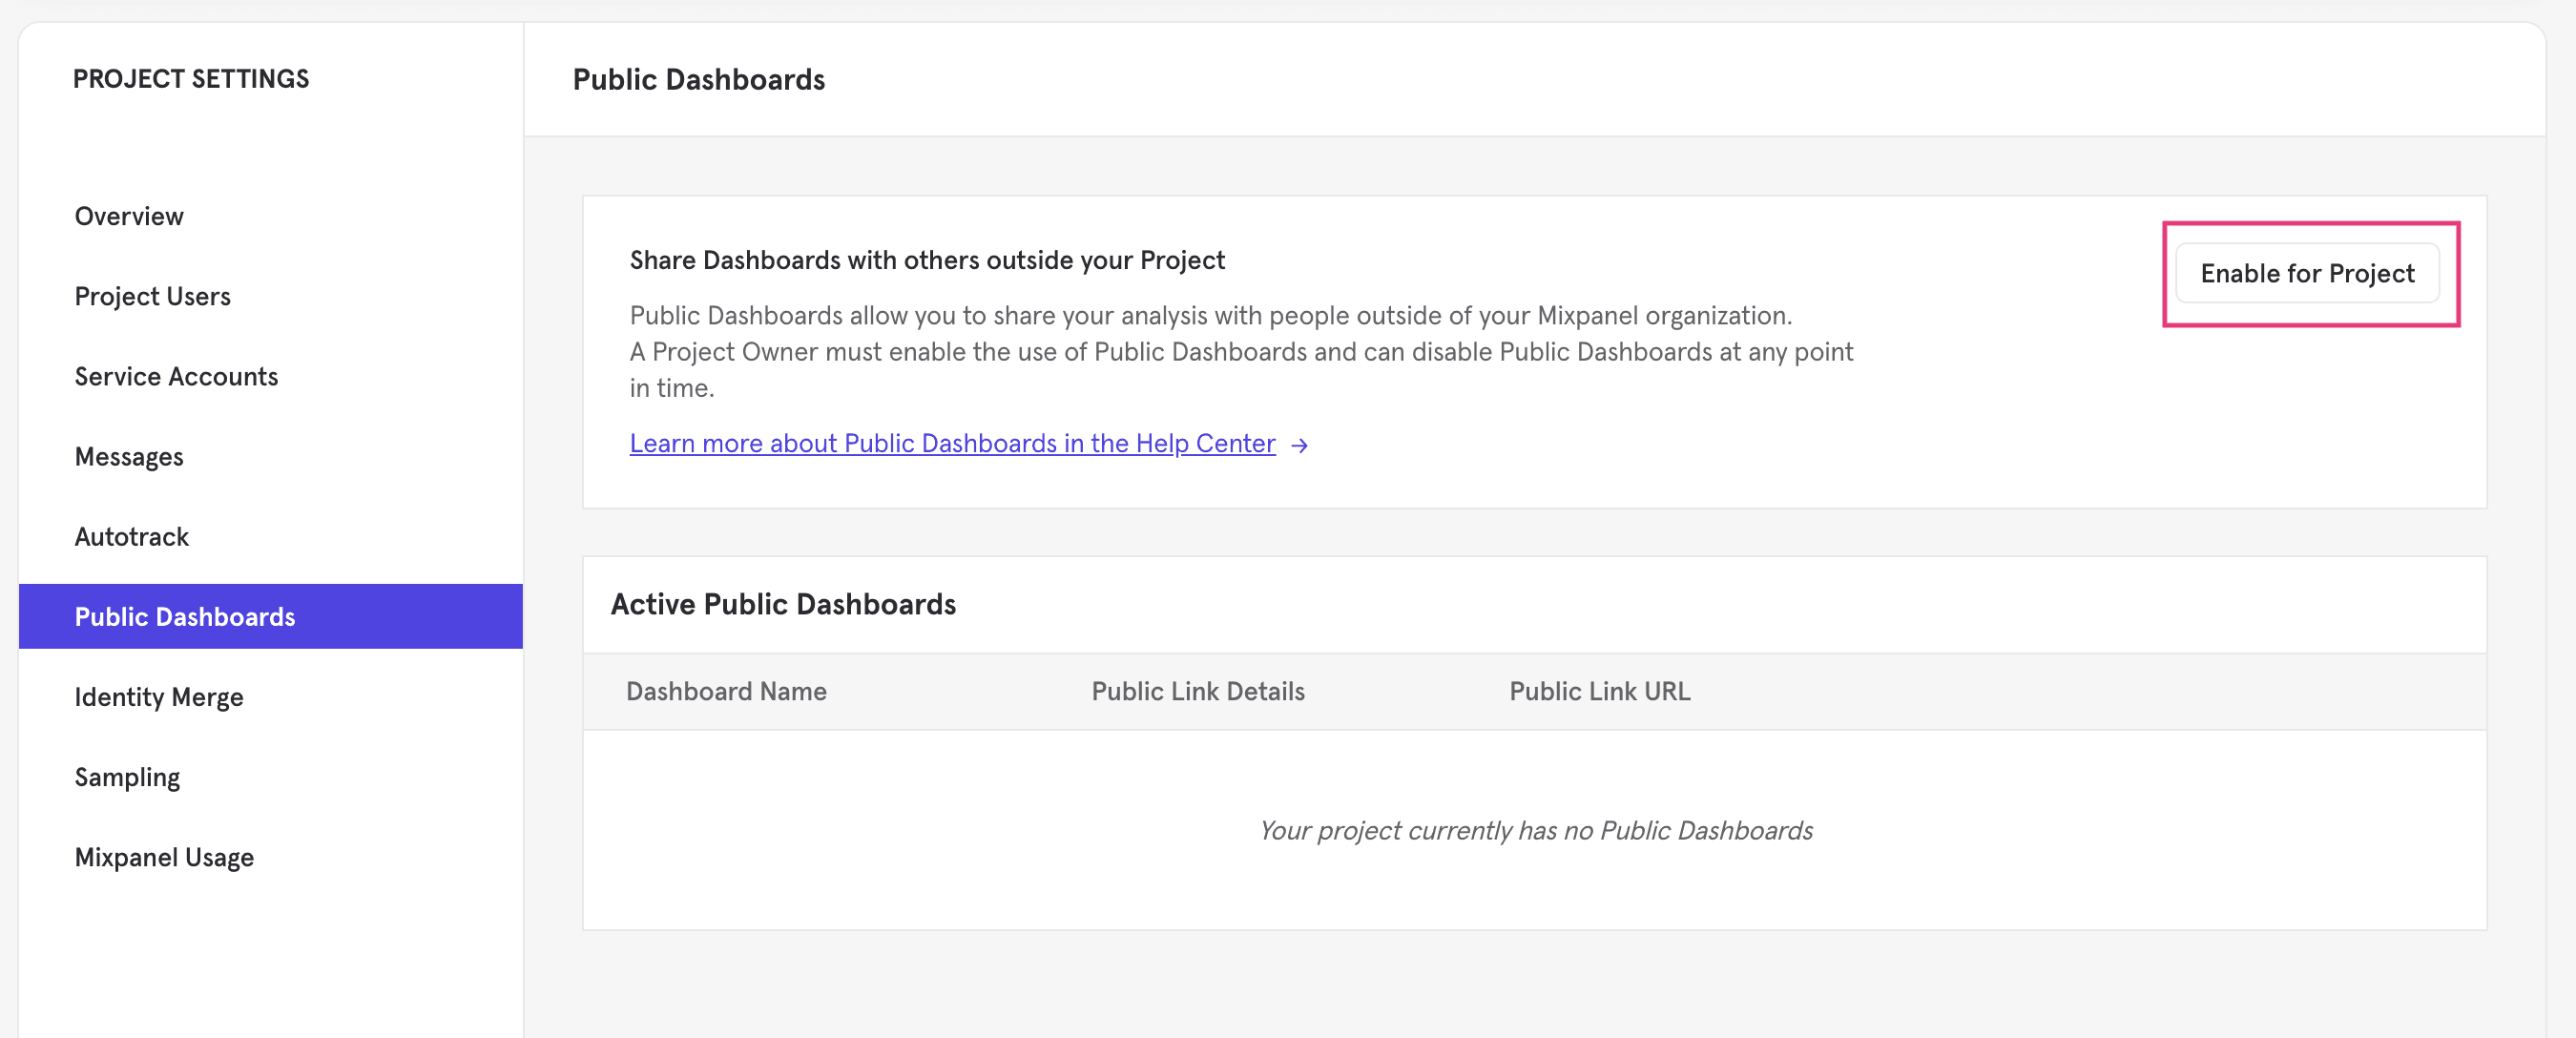Navigate to Service Accounts section
Image resolution: width=2576 pixels, height=1038 pixels.
(176, 376)
